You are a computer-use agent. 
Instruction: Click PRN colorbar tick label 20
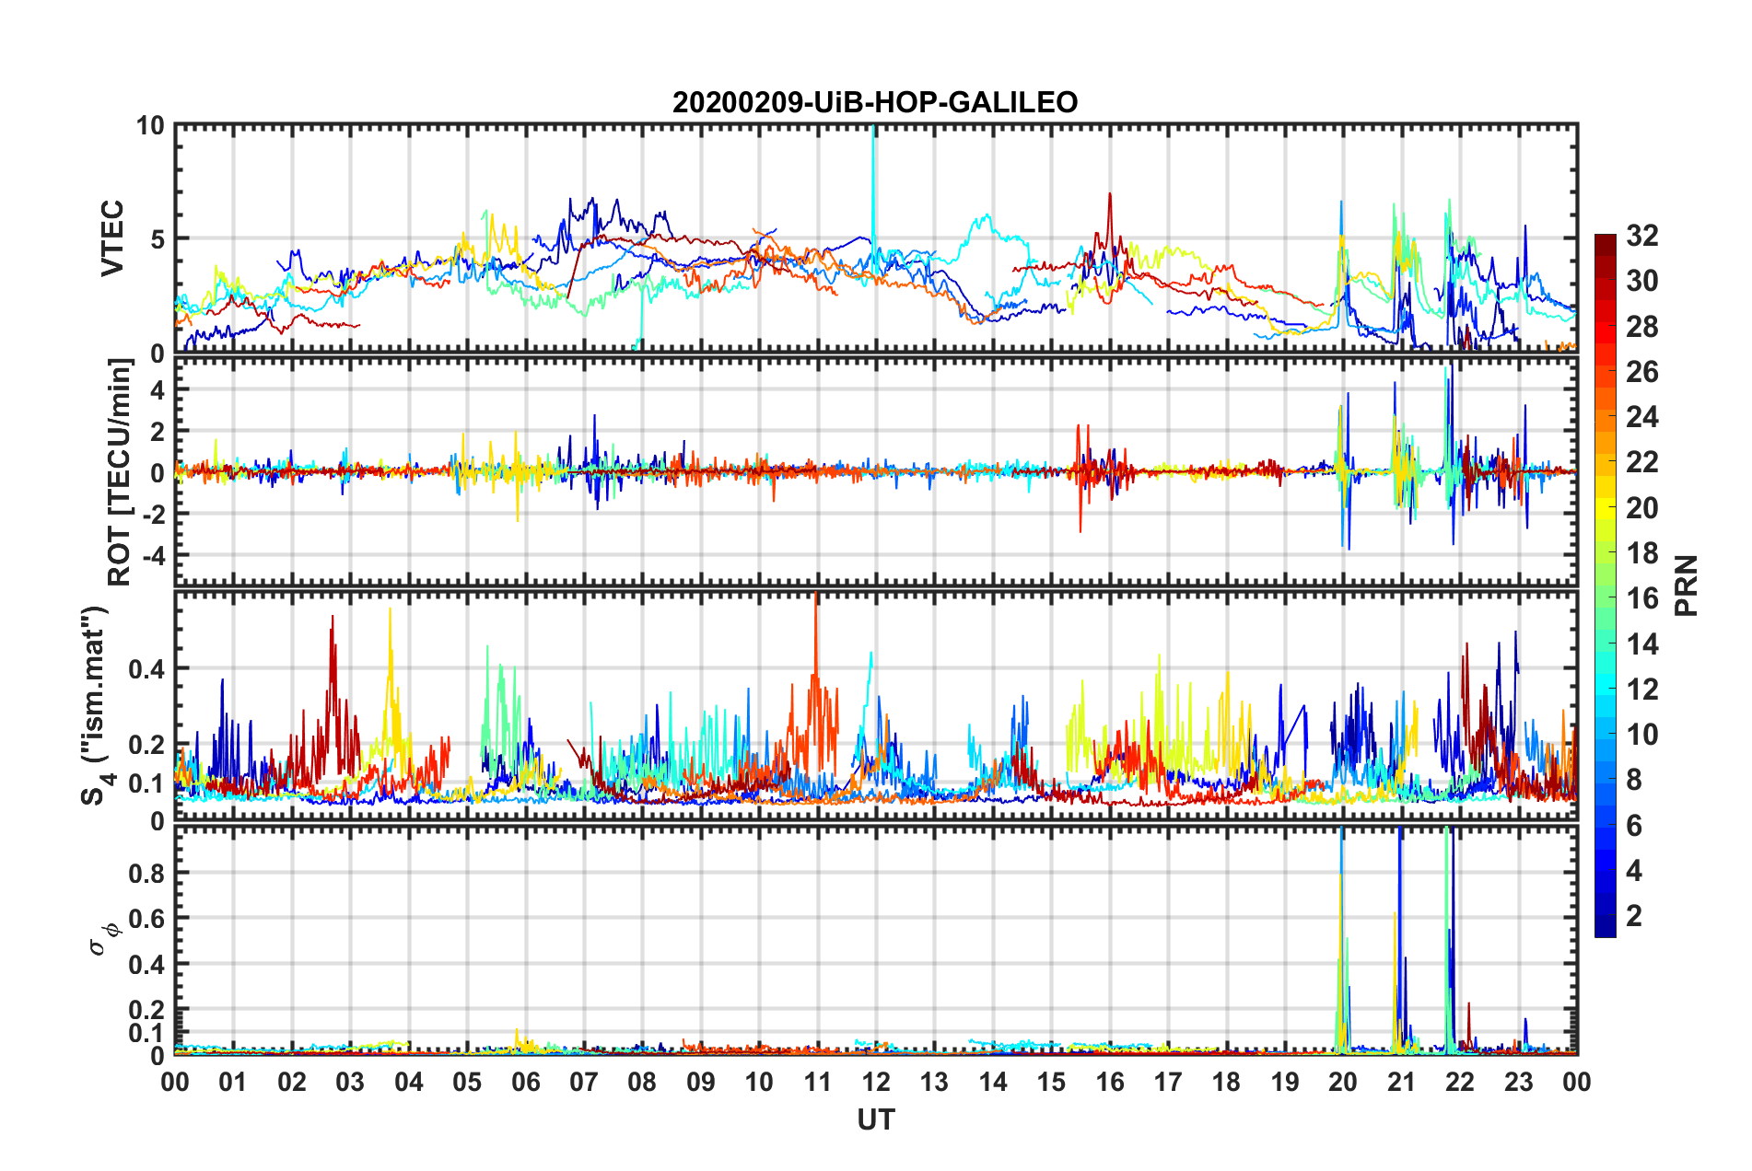1641,508
